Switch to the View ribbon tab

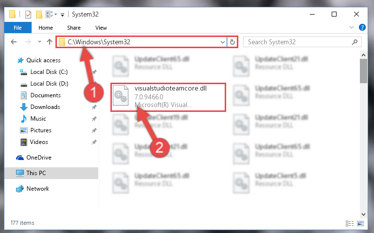[101, 28]
